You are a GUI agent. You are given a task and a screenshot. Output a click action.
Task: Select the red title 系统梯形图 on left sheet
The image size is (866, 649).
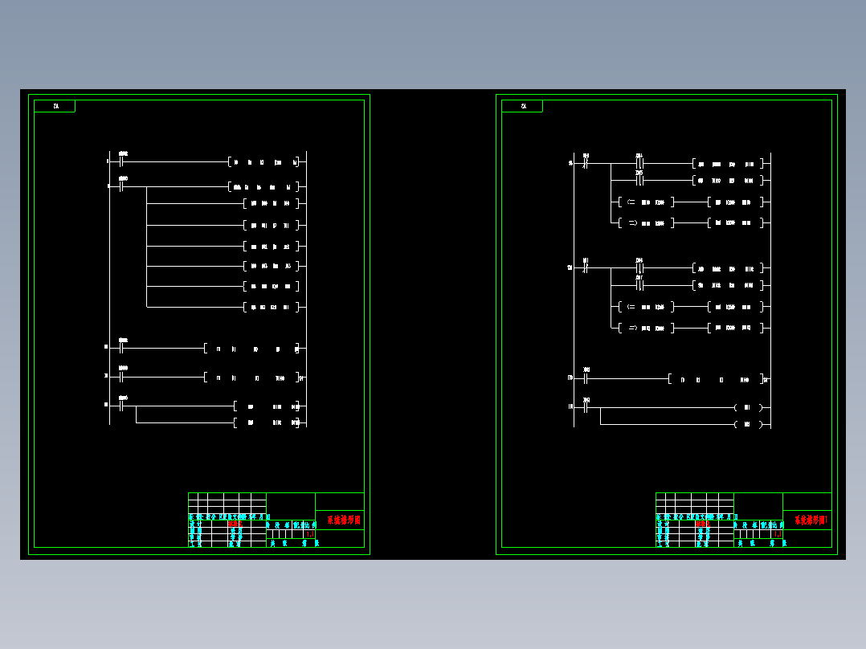[344, 520]
